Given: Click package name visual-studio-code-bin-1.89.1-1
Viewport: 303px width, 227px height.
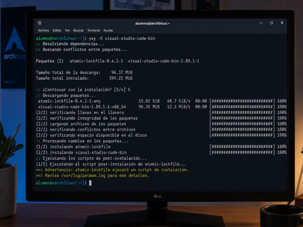Looking at the screenshot, I should point(164,61).
